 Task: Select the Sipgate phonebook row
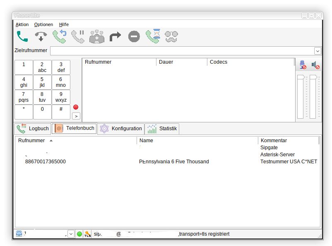click(x=167, y=148)
